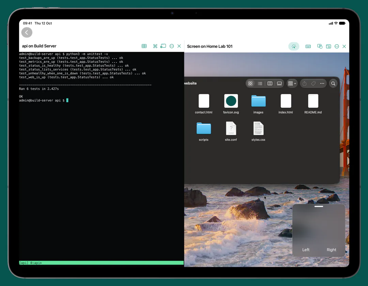Click the 'python3 -m unittest -v' command line
This screenshot has width=368, height=286.
point(87,54)
